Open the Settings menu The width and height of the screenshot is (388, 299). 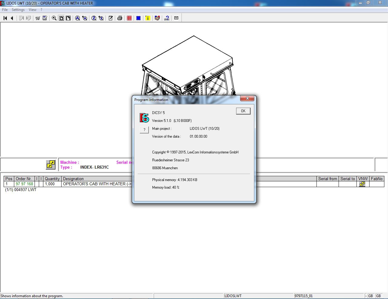pos(18,9)
